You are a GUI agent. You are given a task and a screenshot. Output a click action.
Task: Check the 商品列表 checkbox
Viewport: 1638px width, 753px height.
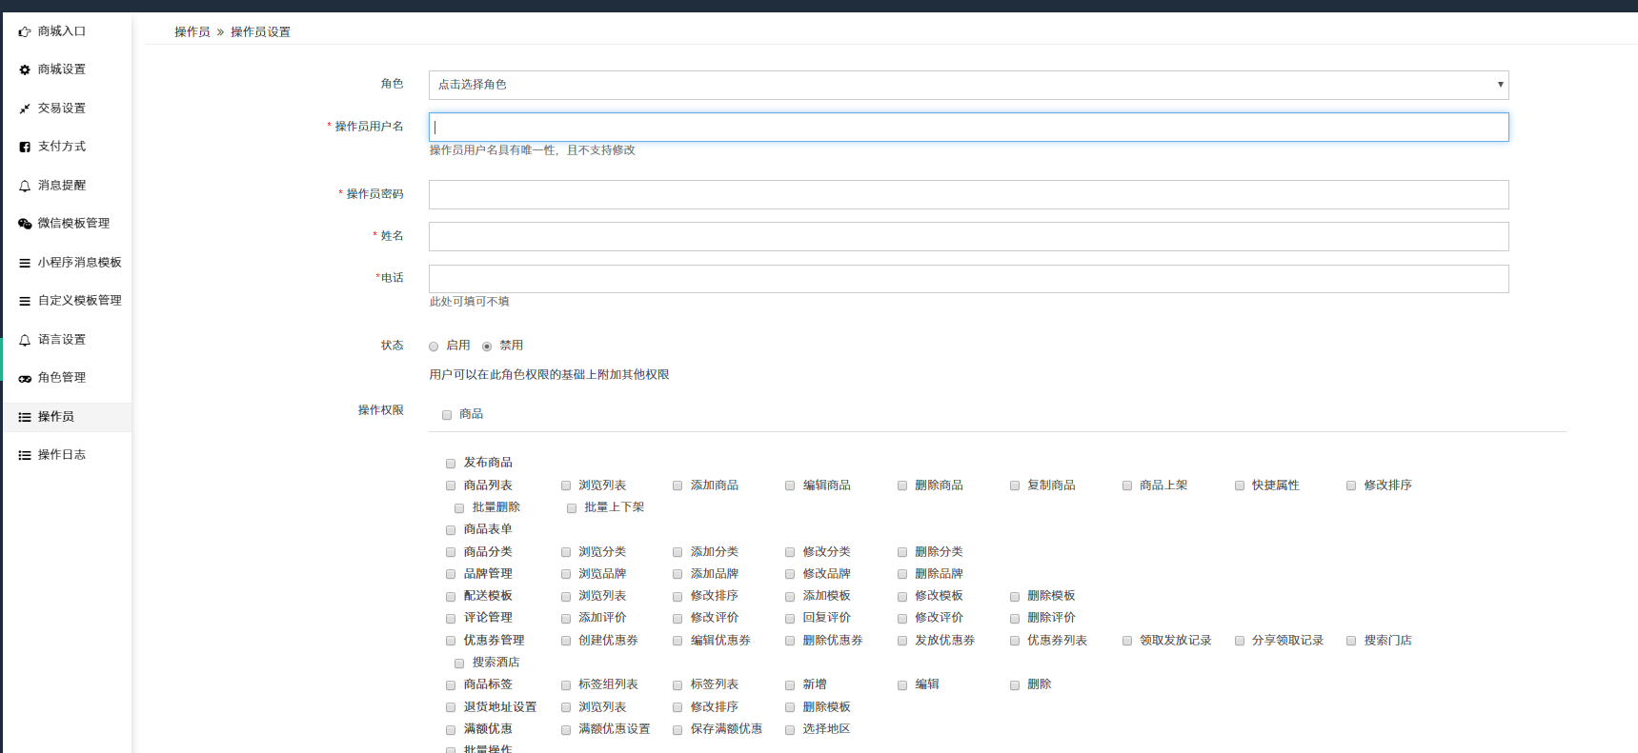(451, 485)
